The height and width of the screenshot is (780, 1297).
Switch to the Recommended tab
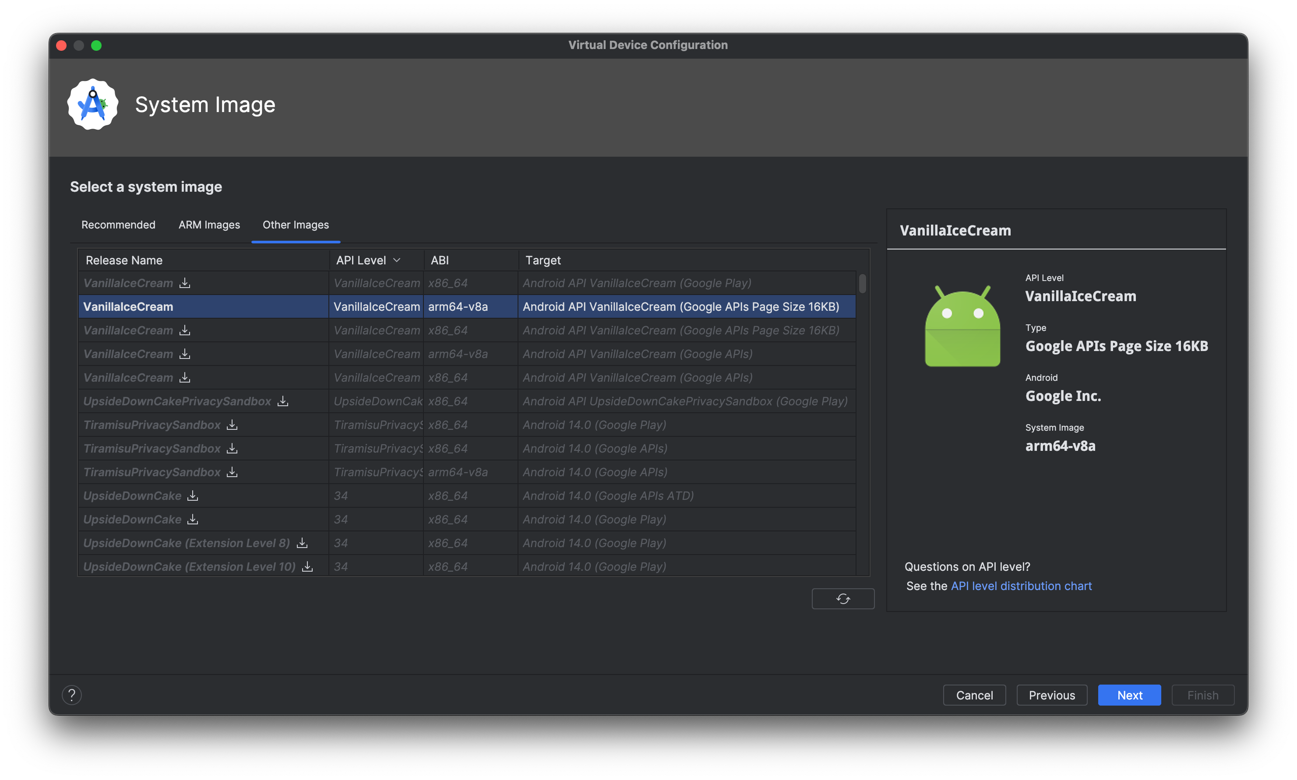[118, 224]
